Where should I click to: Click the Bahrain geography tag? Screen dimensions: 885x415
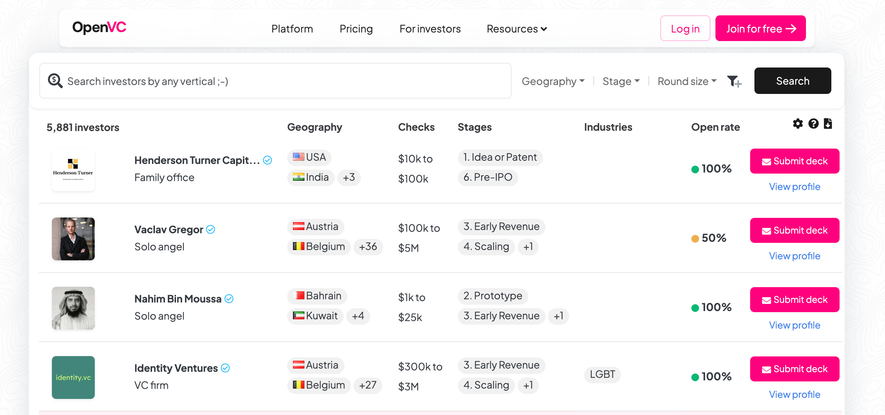[317, 296]
